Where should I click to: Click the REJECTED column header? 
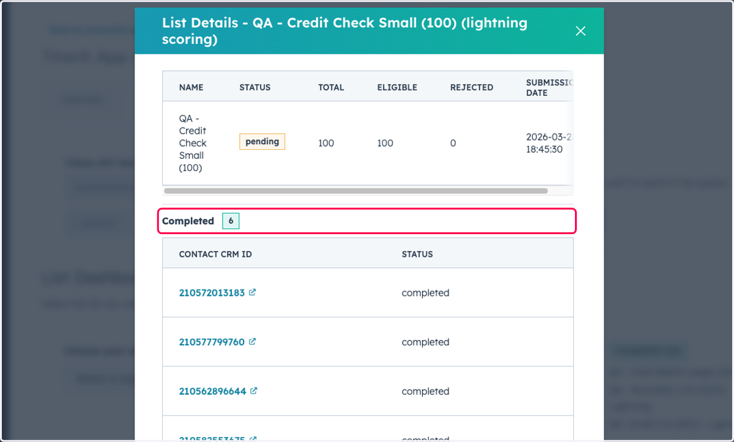coord(472,87)
